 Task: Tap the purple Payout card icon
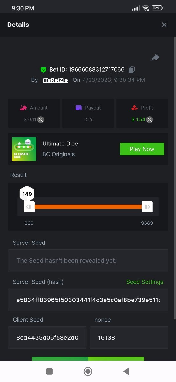click(79, 108)
